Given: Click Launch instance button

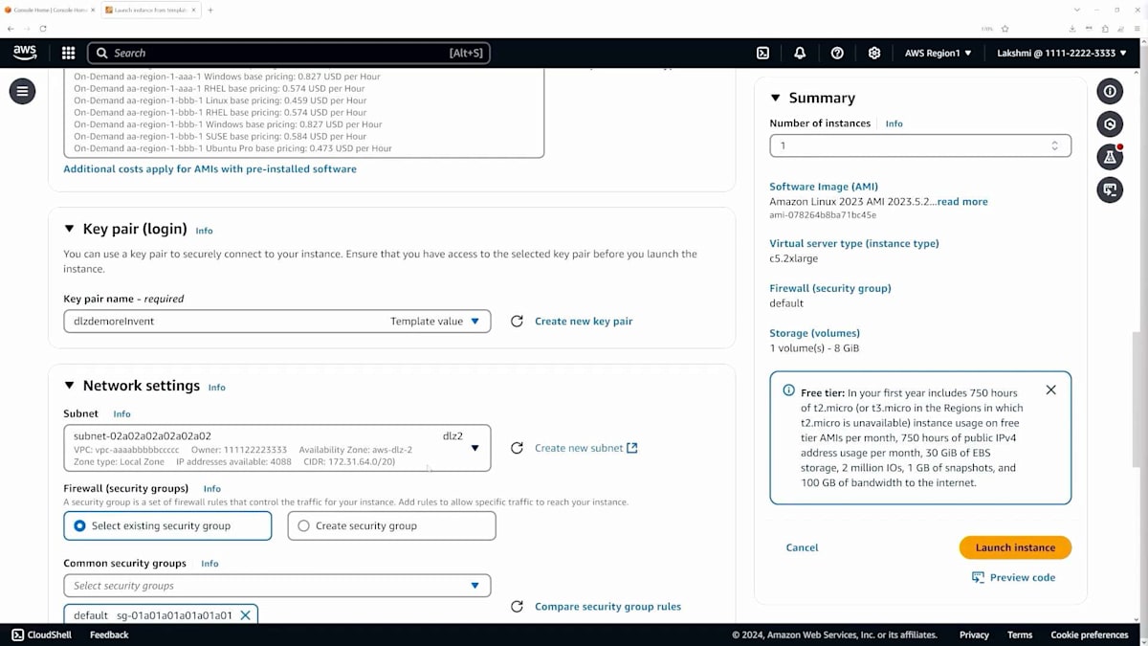Looking at the screenshot, I should 1015,547.
